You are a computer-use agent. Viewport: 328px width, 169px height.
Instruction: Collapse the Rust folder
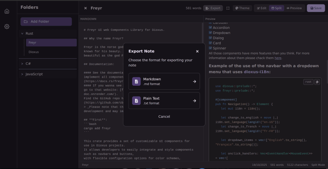[22, 34]
